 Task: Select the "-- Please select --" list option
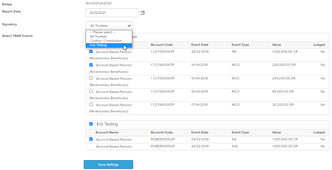tap(103, 32)
